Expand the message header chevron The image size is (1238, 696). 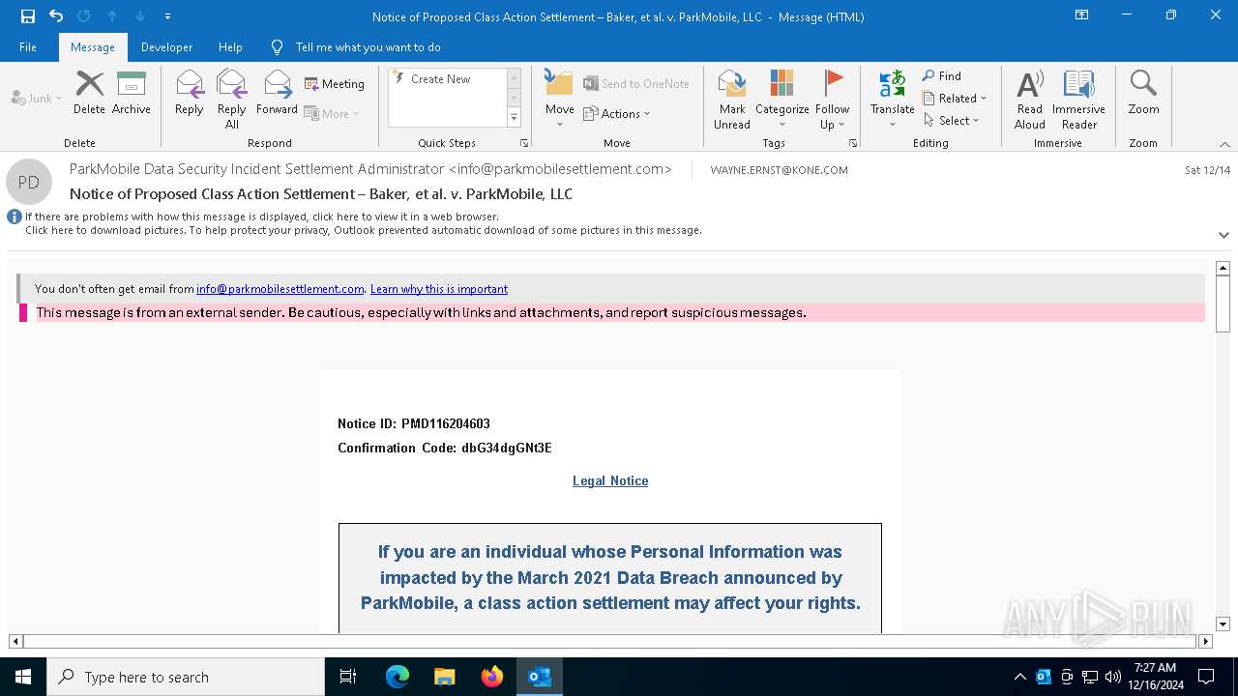click(x=1223, y=235)
